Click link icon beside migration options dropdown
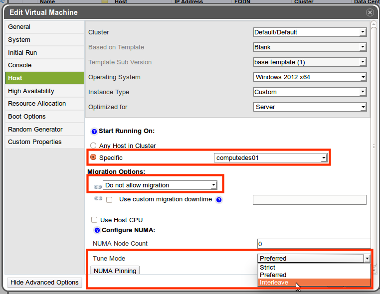Screen dimensions: 380x294 [97, 186]
